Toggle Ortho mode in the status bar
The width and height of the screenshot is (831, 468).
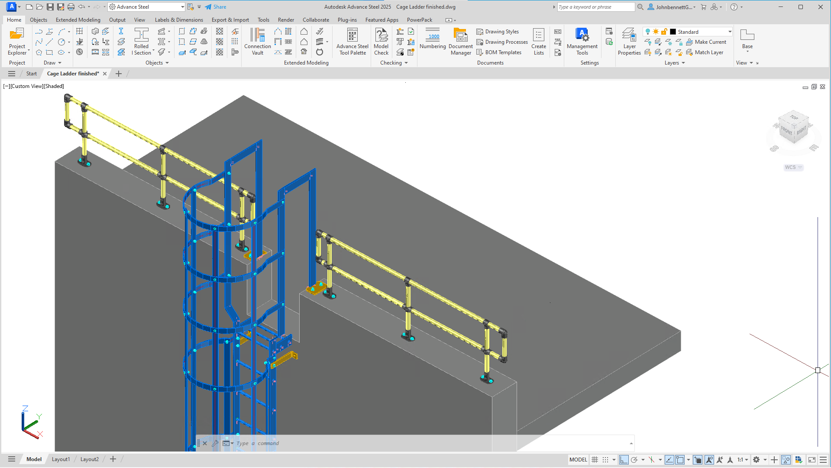pyautogui.click(x=624, y=460)
